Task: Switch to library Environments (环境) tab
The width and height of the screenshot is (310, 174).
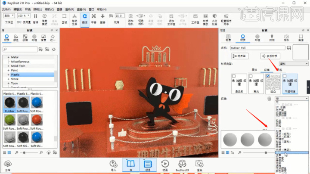Action: pyautogui.click(x=34, y=37)
